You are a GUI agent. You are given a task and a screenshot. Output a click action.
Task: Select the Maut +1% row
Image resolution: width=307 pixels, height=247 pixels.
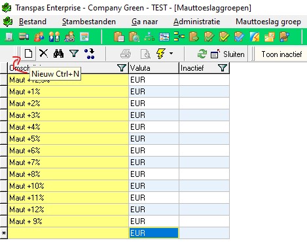pos(118,92)
